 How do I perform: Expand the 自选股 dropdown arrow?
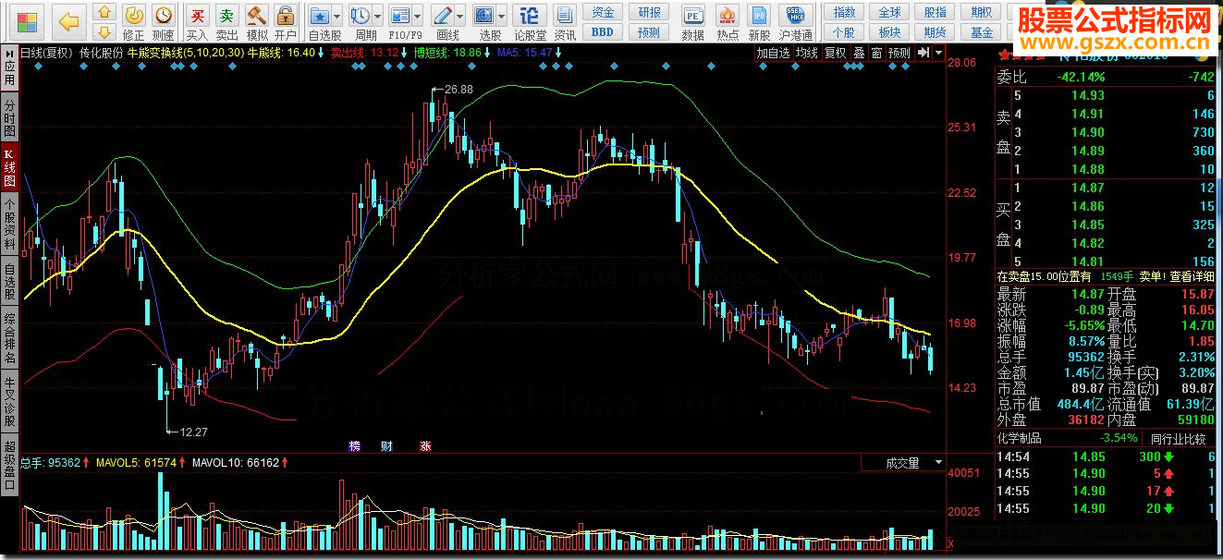pos(337,16)
